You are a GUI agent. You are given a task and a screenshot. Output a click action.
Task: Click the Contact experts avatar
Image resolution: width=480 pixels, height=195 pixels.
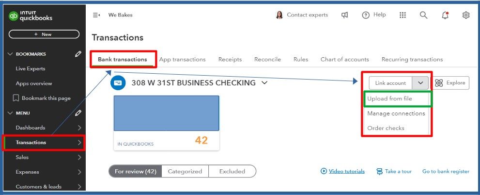(279, 15)
